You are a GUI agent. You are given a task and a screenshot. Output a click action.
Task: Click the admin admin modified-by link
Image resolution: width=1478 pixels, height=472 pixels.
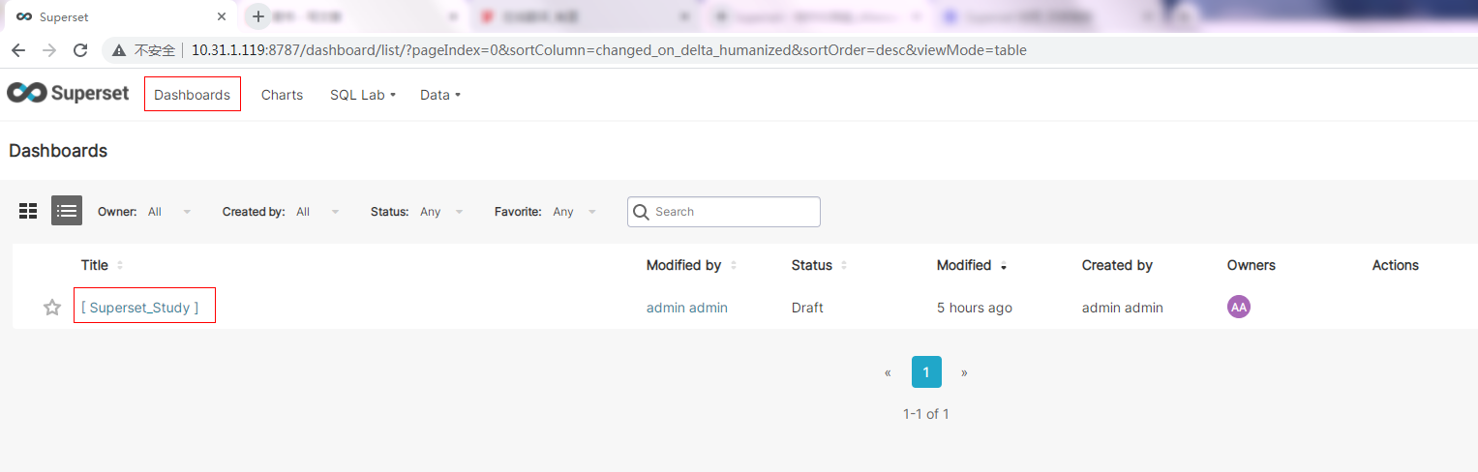[x=687, y=308]
